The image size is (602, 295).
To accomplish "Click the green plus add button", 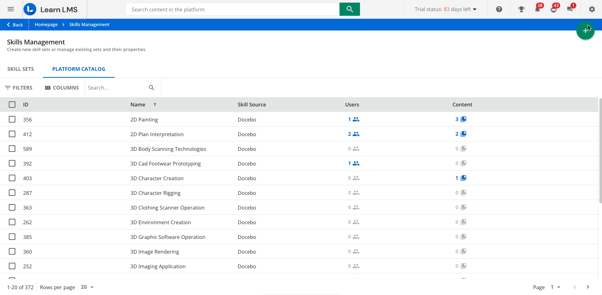I will tap(586, 30).
